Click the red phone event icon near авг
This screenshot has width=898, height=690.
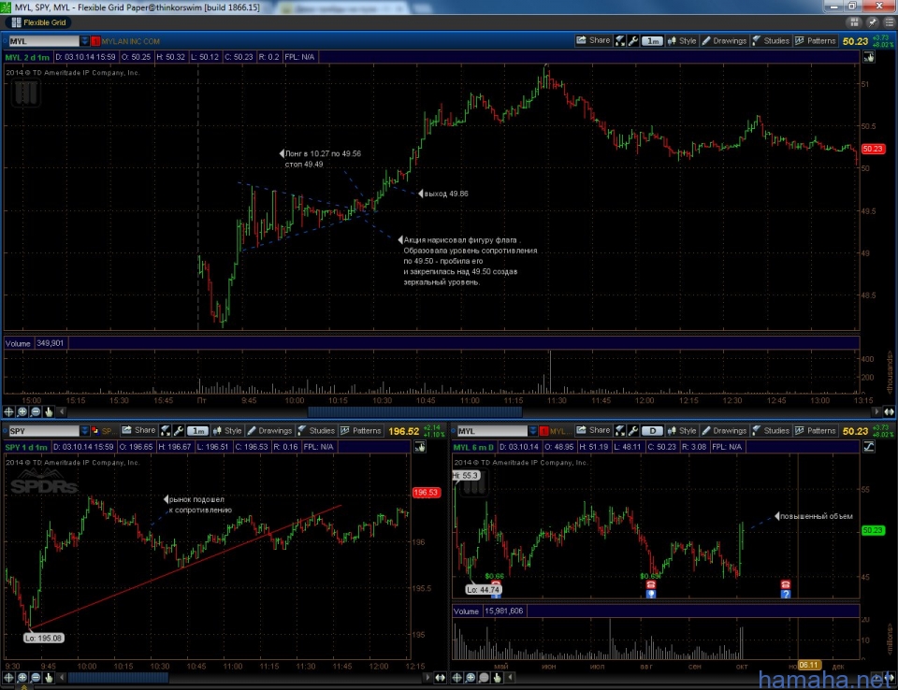tap(651, 584)
